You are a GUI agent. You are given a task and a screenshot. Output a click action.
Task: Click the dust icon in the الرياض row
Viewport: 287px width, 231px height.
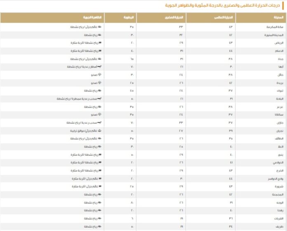click(100, 43)
